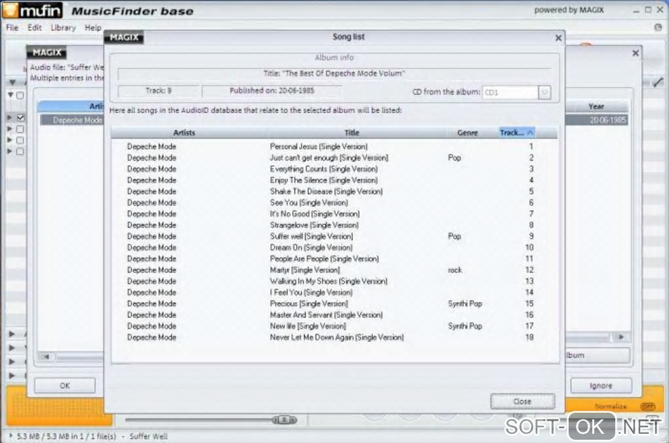This screenshot has height=443, width=669.
Task: Select I Feel You (Single Version)
Action: coord(334,292)
